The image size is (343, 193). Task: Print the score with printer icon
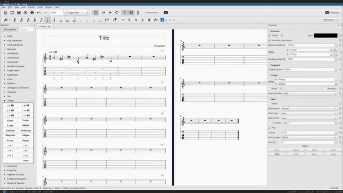[32, 13]
